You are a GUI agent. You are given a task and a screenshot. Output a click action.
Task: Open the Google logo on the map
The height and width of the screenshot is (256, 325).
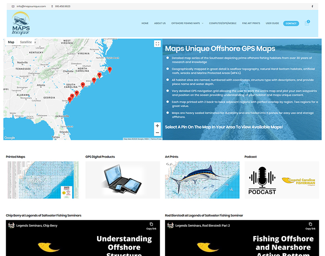[10, 138]
